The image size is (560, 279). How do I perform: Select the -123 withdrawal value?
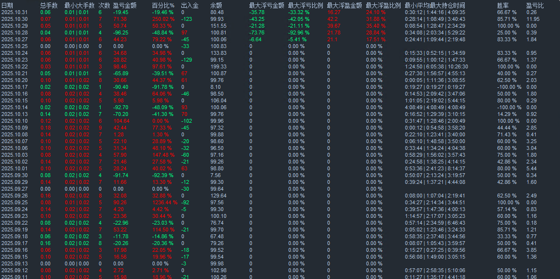(x=187, y=19)
